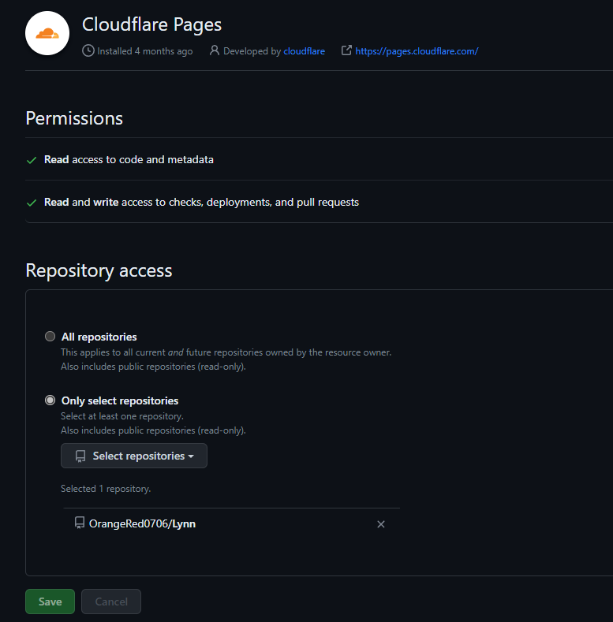The height and width of the screenshot is (622, 613).
Task: Click the Cancel button
Action: click(111, 602)
